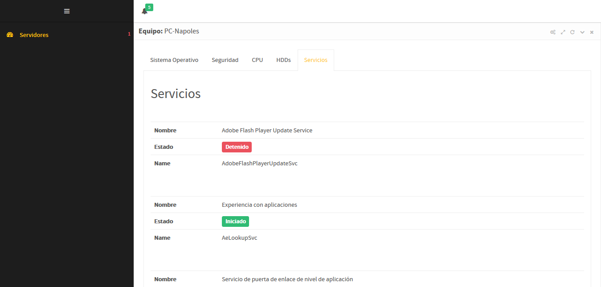Collapse the panel using the chevron
Screen dimensions: 601x287
tap(582, 32)
